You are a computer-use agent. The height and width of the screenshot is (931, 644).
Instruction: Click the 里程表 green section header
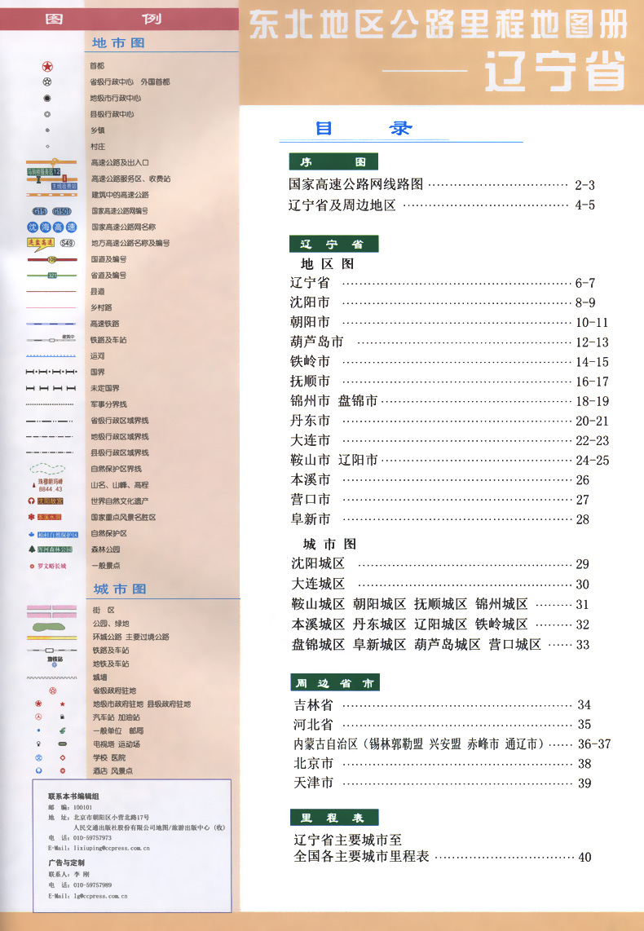pos(334,818)
